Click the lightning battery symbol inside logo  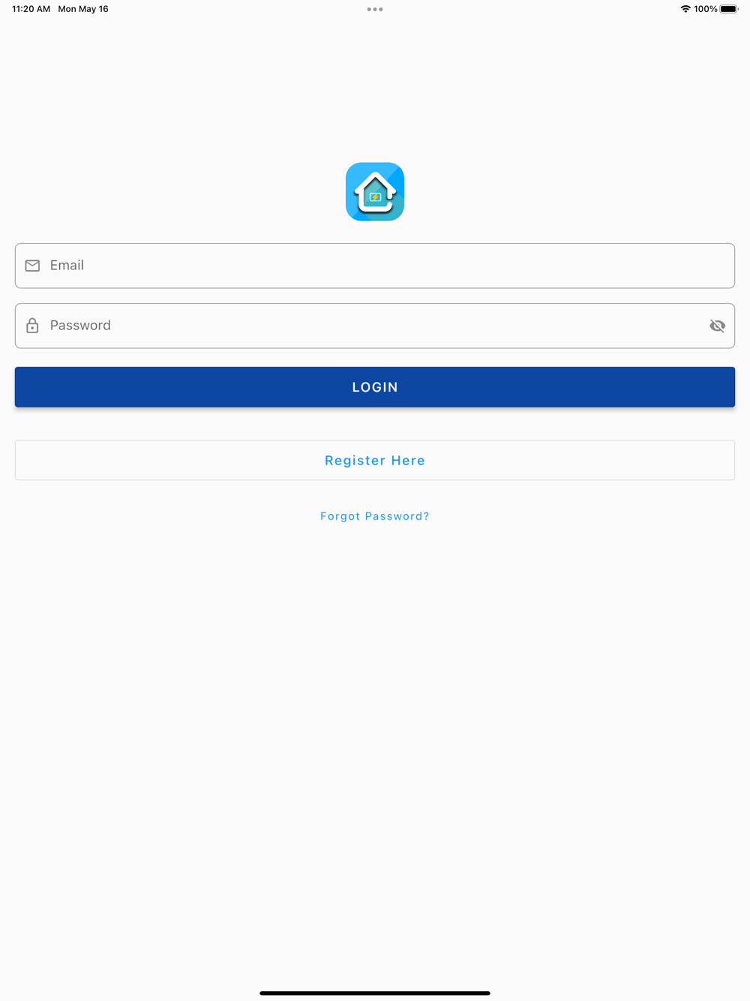(x=375, y=197)
